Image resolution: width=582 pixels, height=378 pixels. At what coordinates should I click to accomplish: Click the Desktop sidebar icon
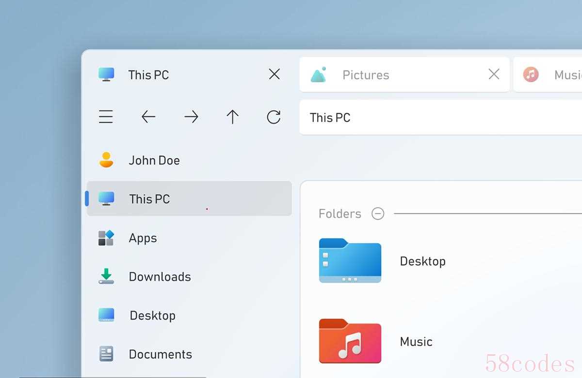[106, 315]
